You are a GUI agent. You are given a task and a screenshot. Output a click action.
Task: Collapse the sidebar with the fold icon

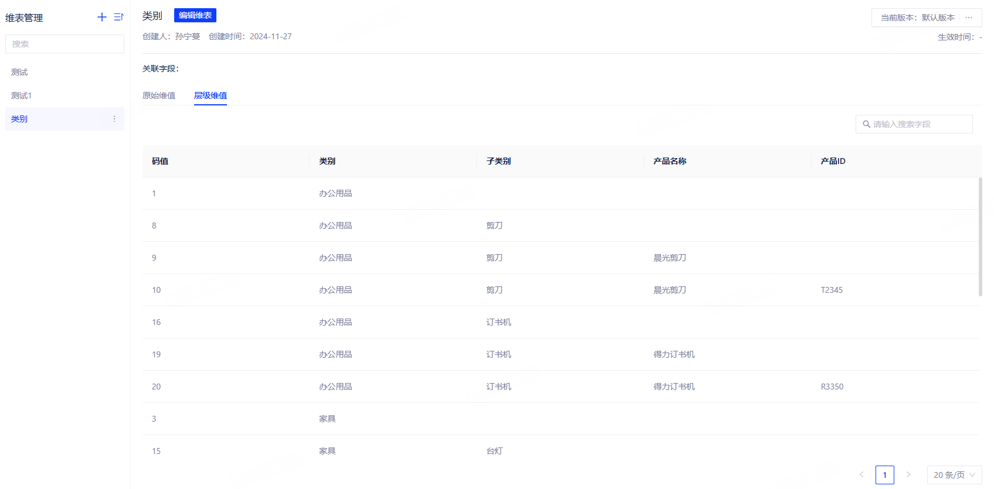click(x=118, y=17)
